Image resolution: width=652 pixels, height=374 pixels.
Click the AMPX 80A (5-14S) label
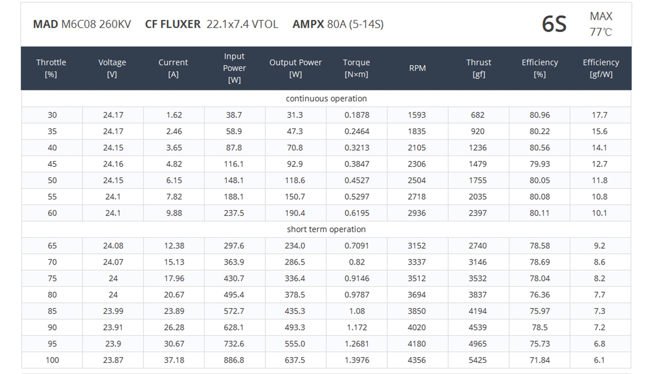click(x=338, y=24)
